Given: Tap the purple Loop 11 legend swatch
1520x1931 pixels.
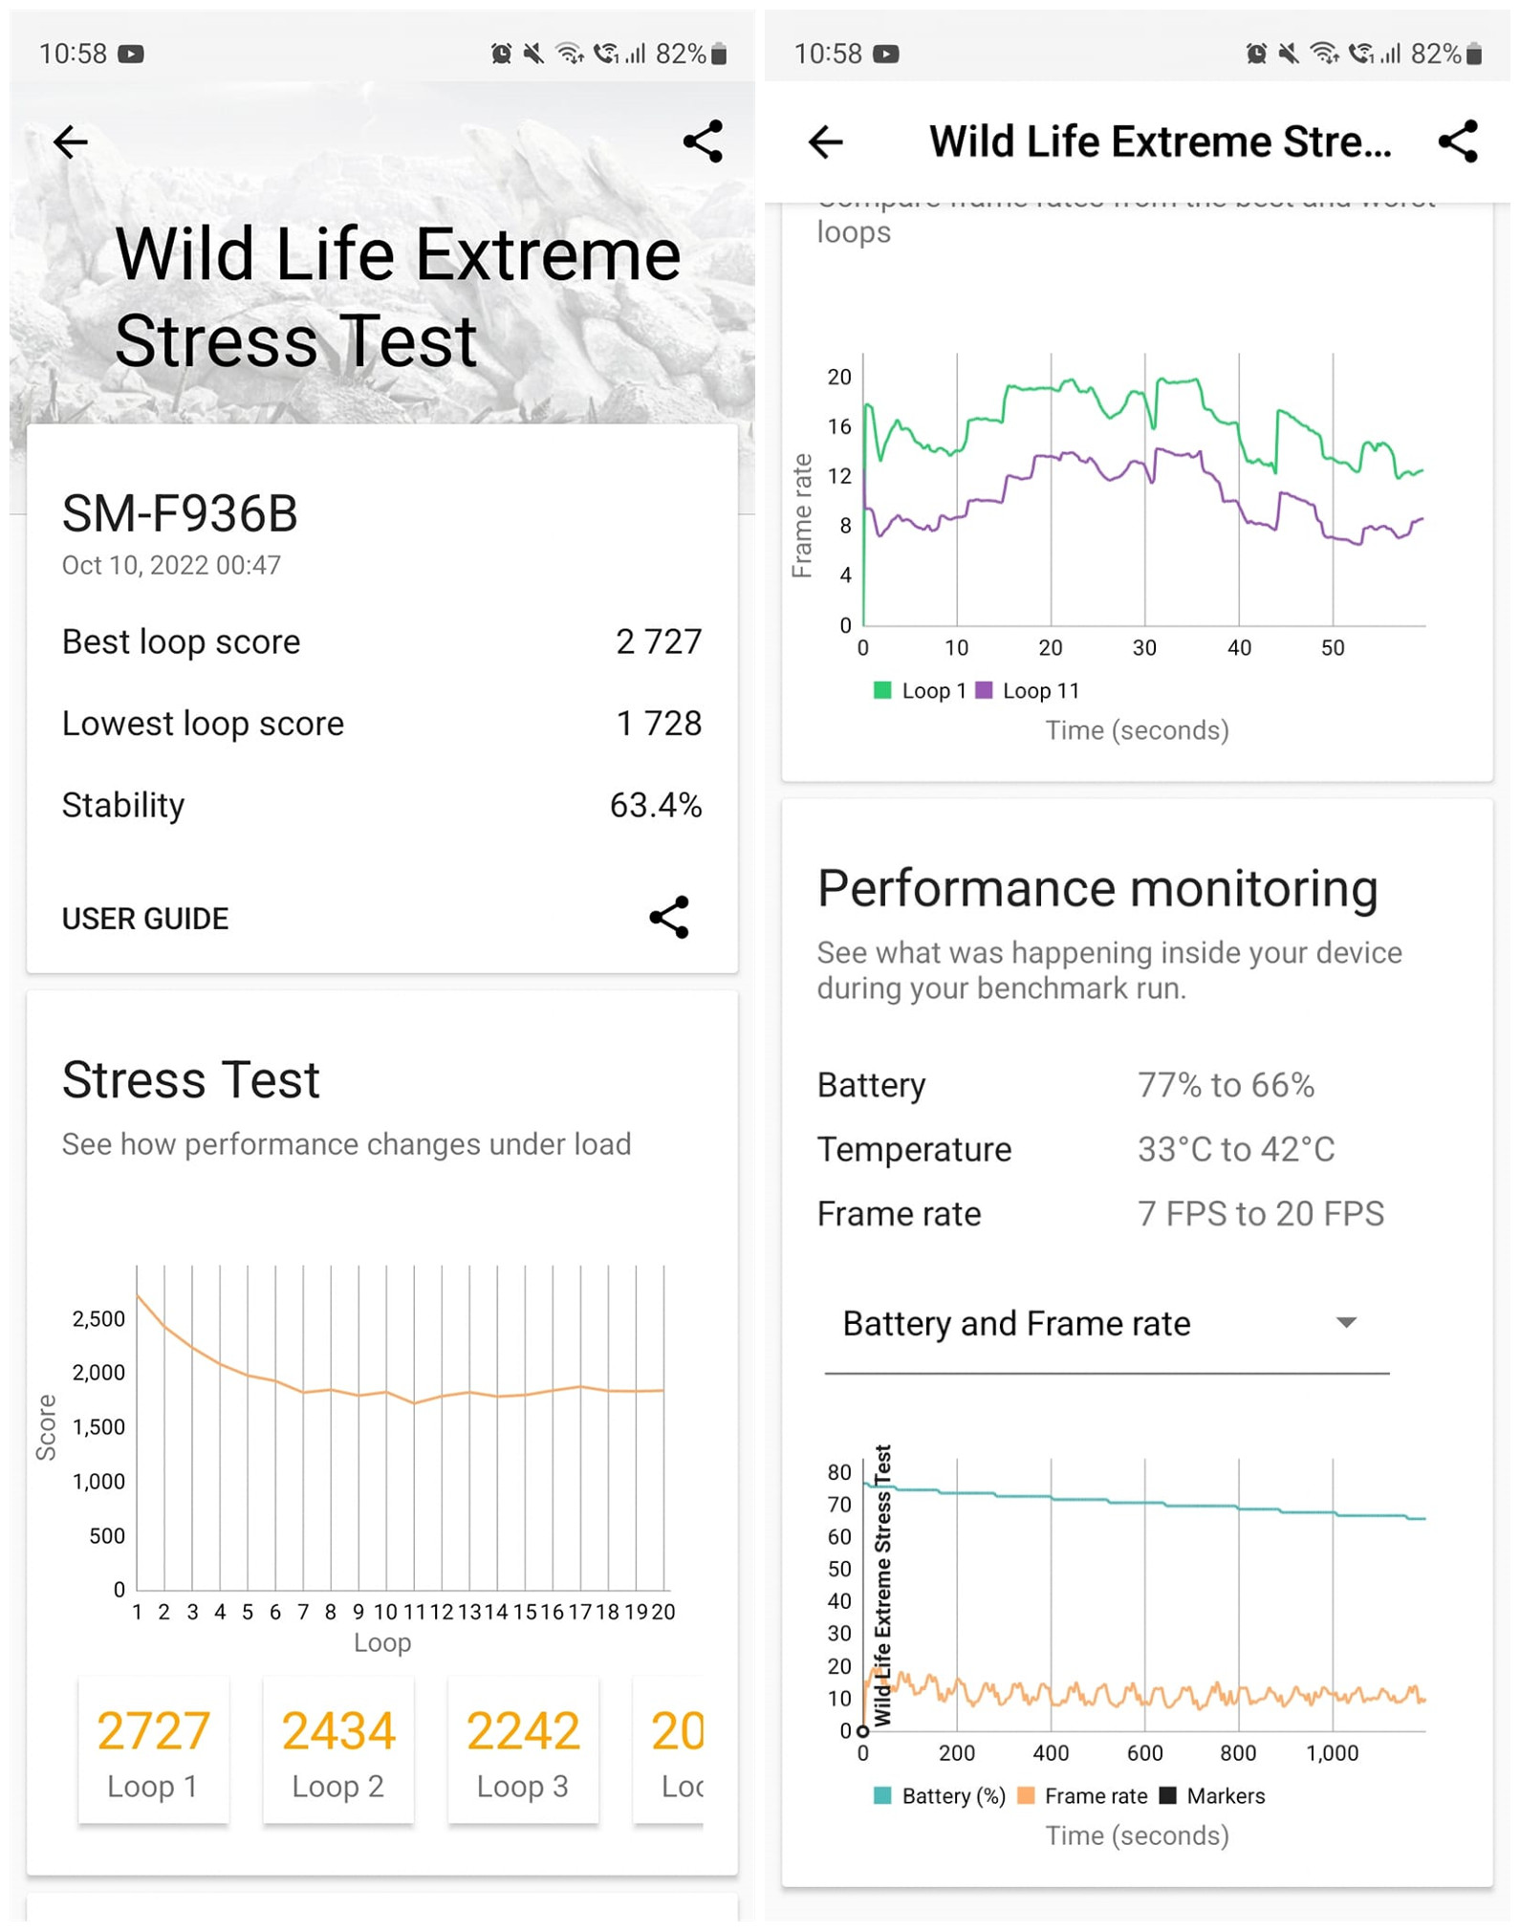Looking at the screenshot, I should [x=984, y=690].
